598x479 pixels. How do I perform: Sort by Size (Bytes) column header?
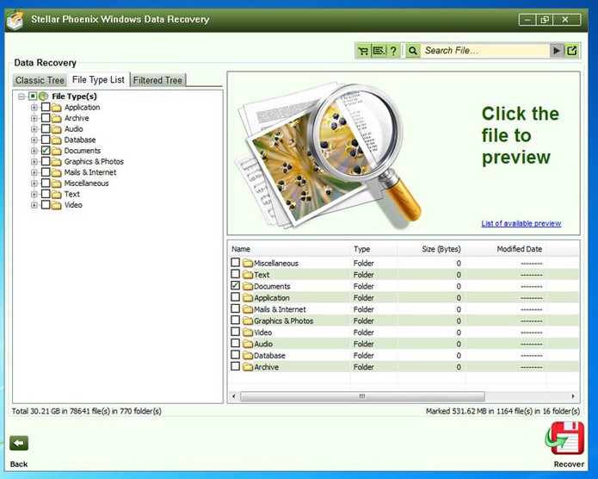(x=431, y=249)
